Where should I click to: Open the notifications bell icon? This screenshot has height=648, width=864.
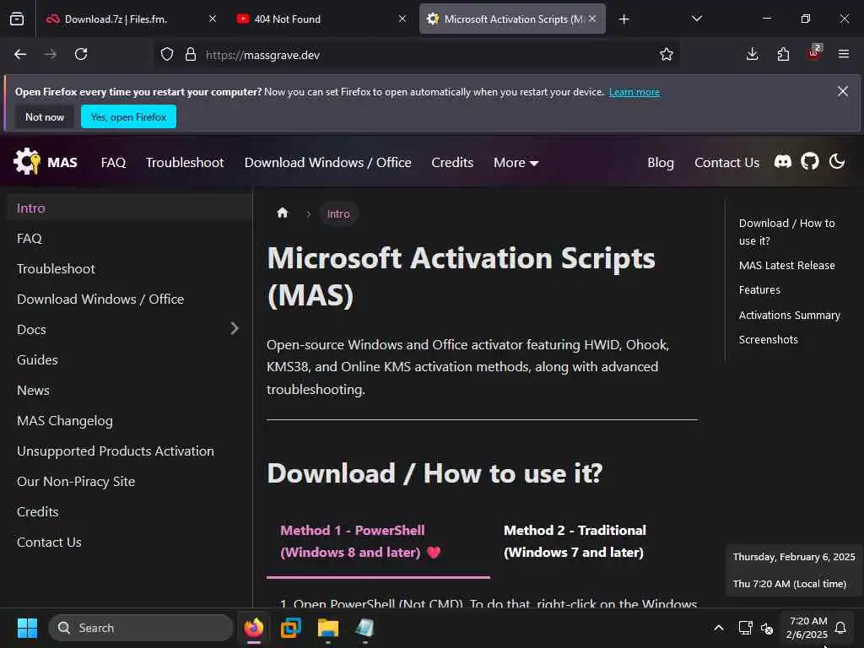(x=840, y=628)
